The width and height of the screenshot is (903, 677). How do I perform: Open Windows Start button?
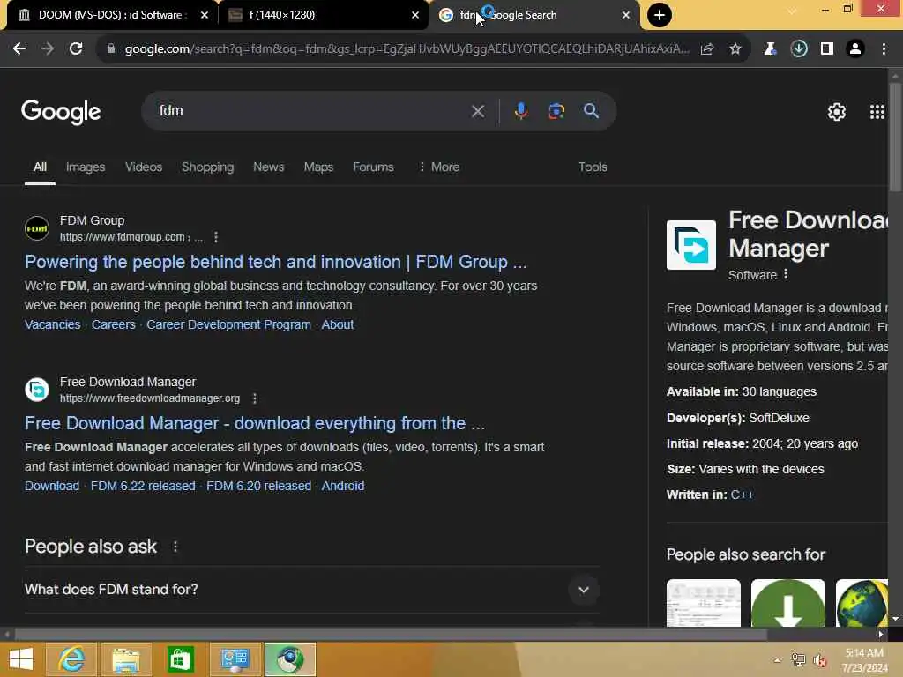[x=21, y=659]
